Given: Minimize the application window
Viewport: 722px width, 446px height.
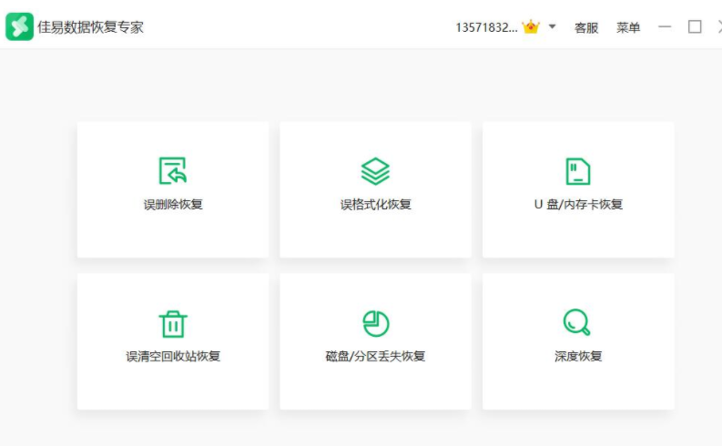Looking at the screenshot, I should pyautogui.click(x=665, y=27).
